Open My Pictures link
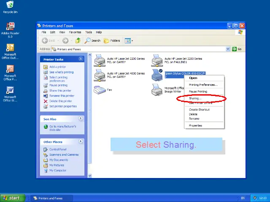Screen dimensions: 270x202 point(57,165)
